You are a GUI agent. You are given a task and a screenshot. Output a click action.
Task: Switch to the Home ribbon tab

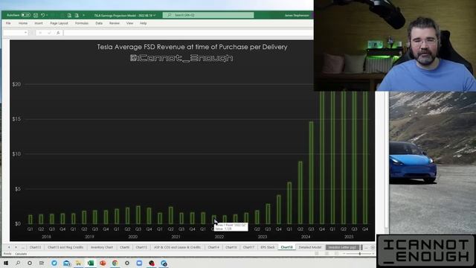23,23
